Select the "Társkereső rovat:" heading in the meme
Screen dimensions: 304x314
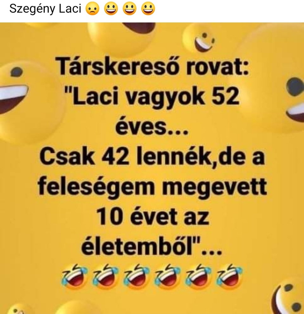[153, 65]
